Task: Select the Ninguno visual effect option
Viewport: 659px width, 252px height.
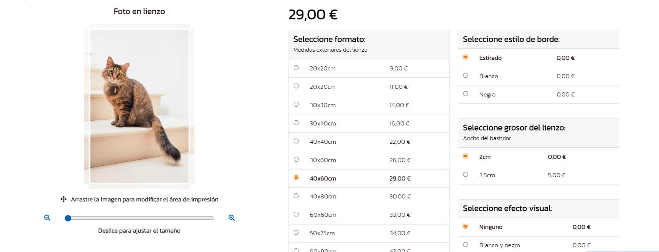Action: (x=466, y=226)
